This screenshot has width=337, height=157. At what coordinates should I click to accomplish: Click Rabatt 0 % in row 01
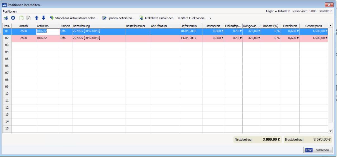(271, 31)
